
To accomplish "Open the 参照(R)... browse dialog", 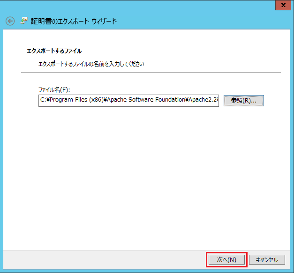I will pos(244,101).
